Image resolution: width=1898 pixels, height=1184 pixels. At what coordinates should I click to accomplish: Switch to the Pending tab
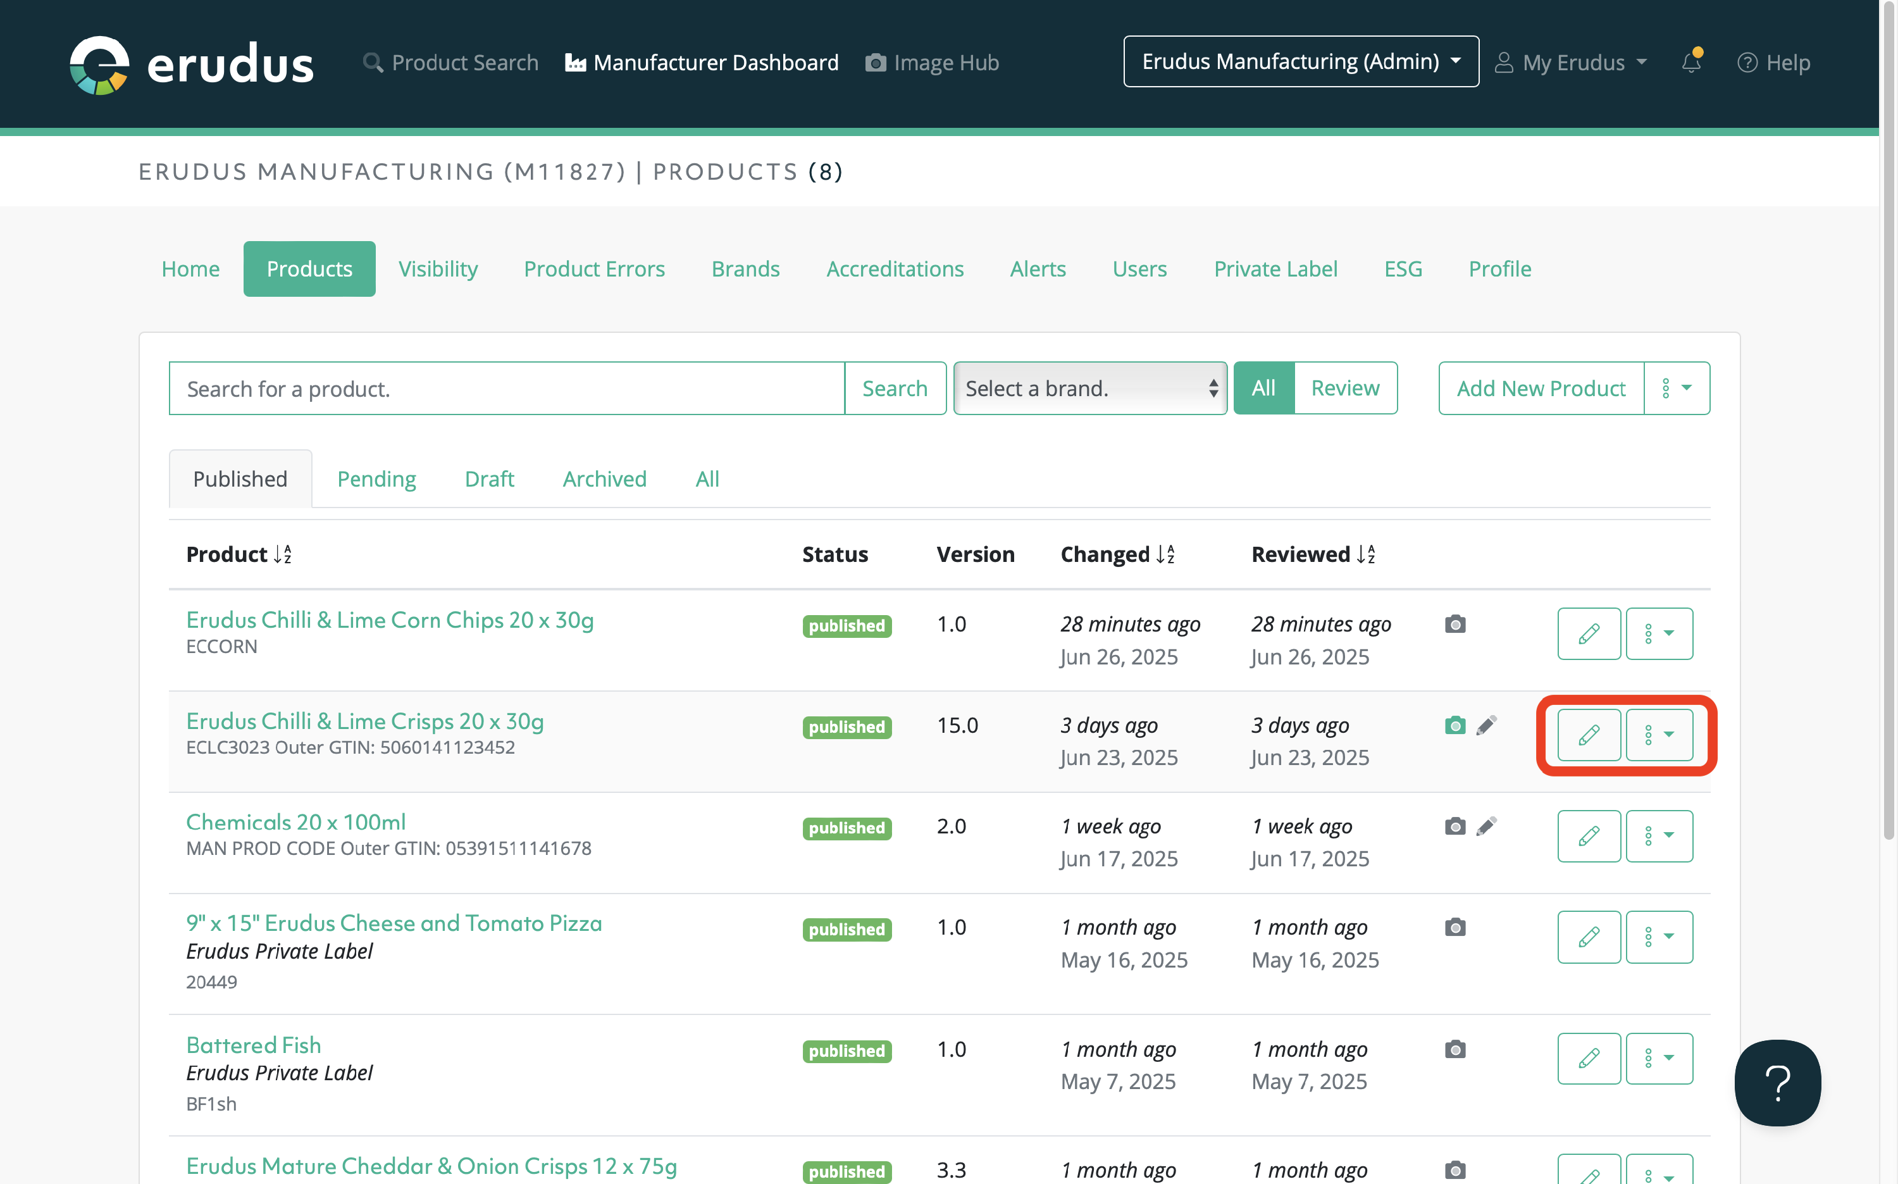(x=376, y=478)
